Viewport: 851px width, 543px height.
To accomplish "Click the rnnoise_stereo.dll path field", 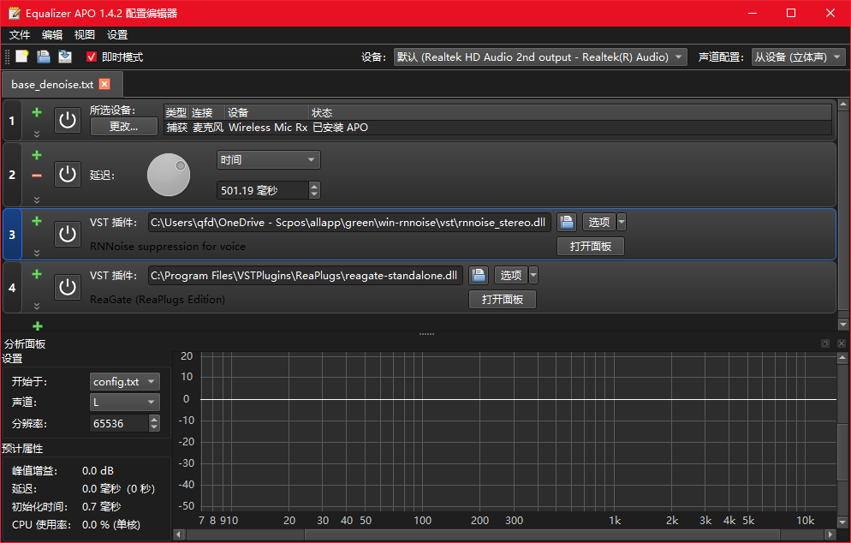I will click(x=349, y=222).
